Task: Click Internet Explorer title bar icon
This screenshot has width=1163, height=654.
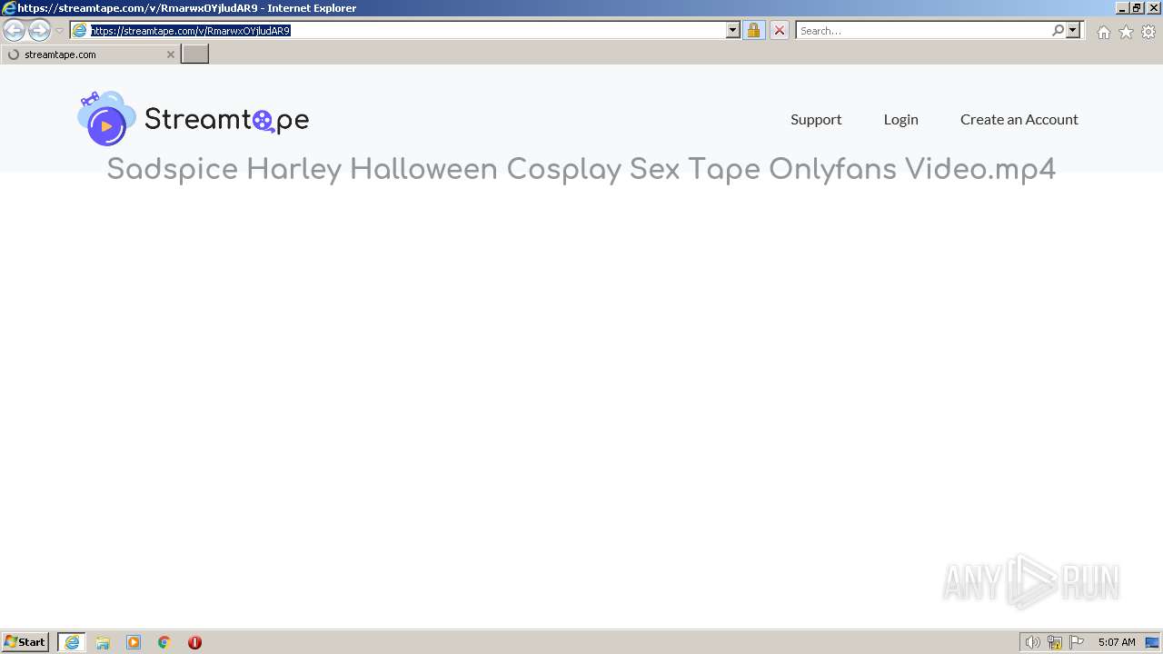Action: pyautogui.click(x=8, y=8)
